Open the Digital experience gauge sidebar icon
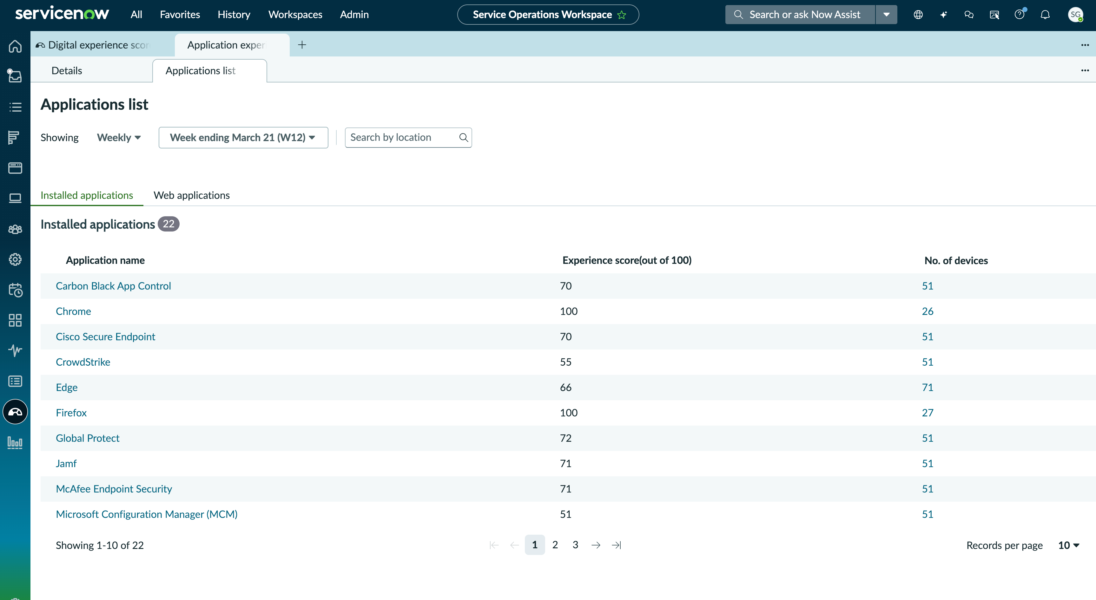 pyautogui.click(x=15, y=412)
